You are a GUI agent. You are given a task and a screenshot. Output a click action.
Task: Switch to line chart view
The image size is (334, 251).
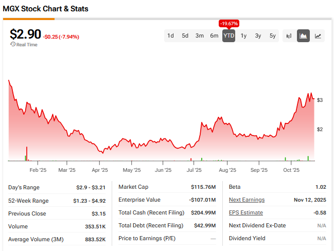[318, 36]
